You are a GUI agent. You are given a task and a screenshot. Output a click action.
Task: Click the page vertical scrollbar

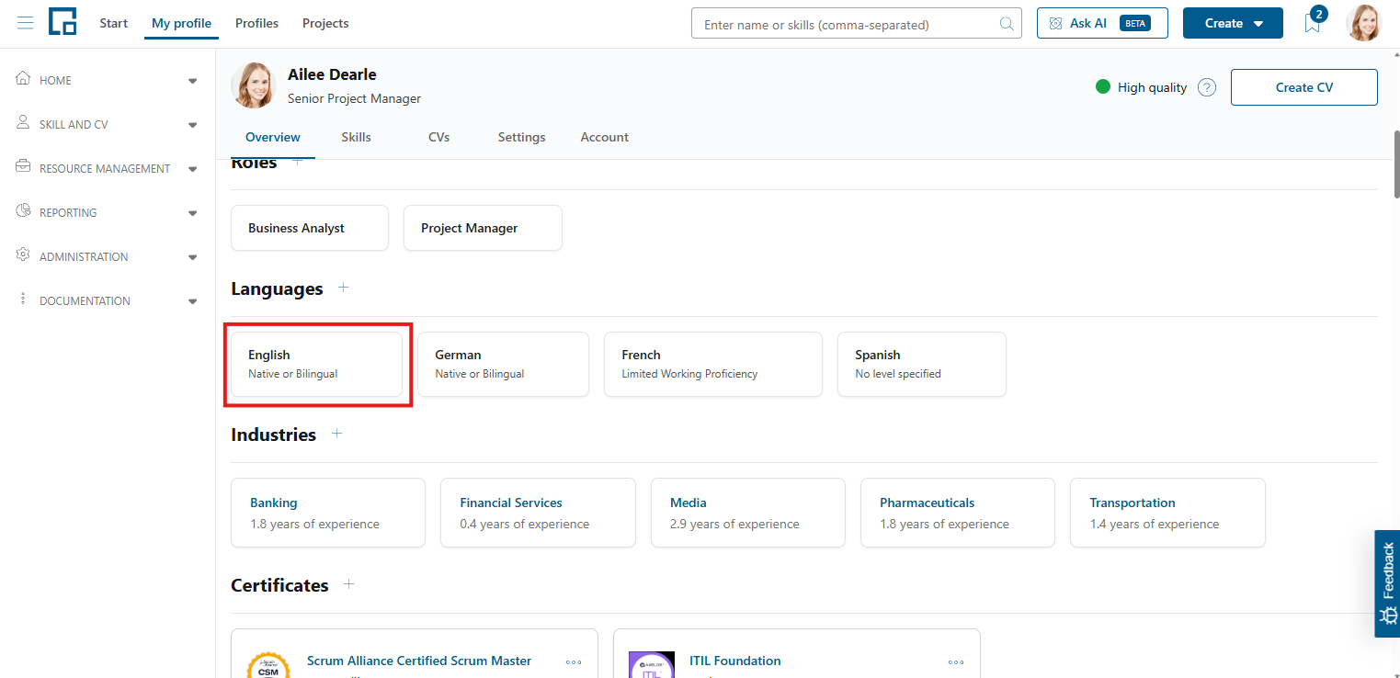(1396, 164)
